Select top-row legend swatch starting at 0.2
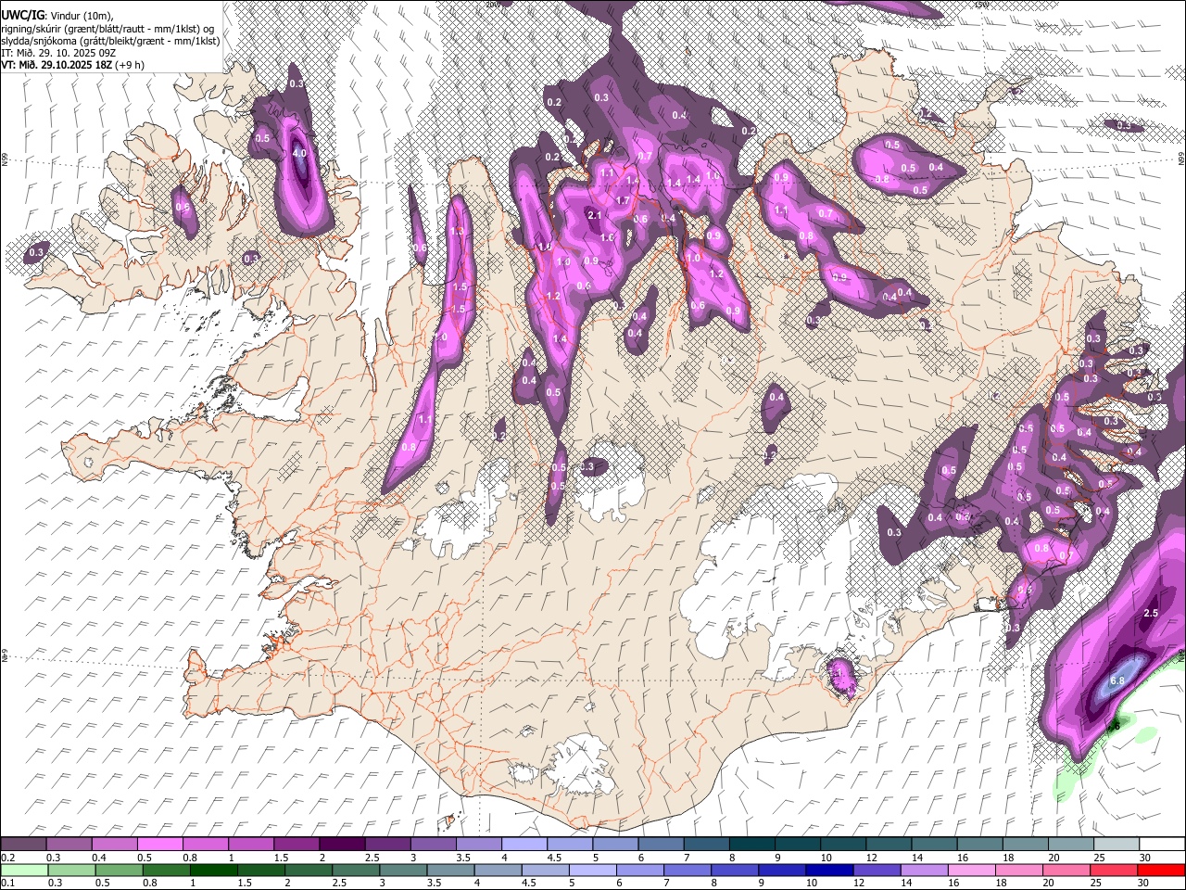 (24, 844)
